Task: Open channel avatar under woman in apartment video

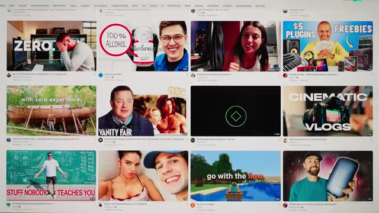Action: click(x=193, y=75)
